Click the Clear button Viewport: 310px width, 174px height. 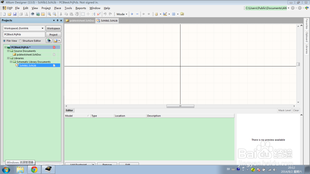pyautogui.click(x=296, y=111)
